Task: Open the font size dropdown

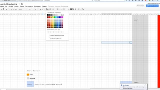Action: pos(31,9)
